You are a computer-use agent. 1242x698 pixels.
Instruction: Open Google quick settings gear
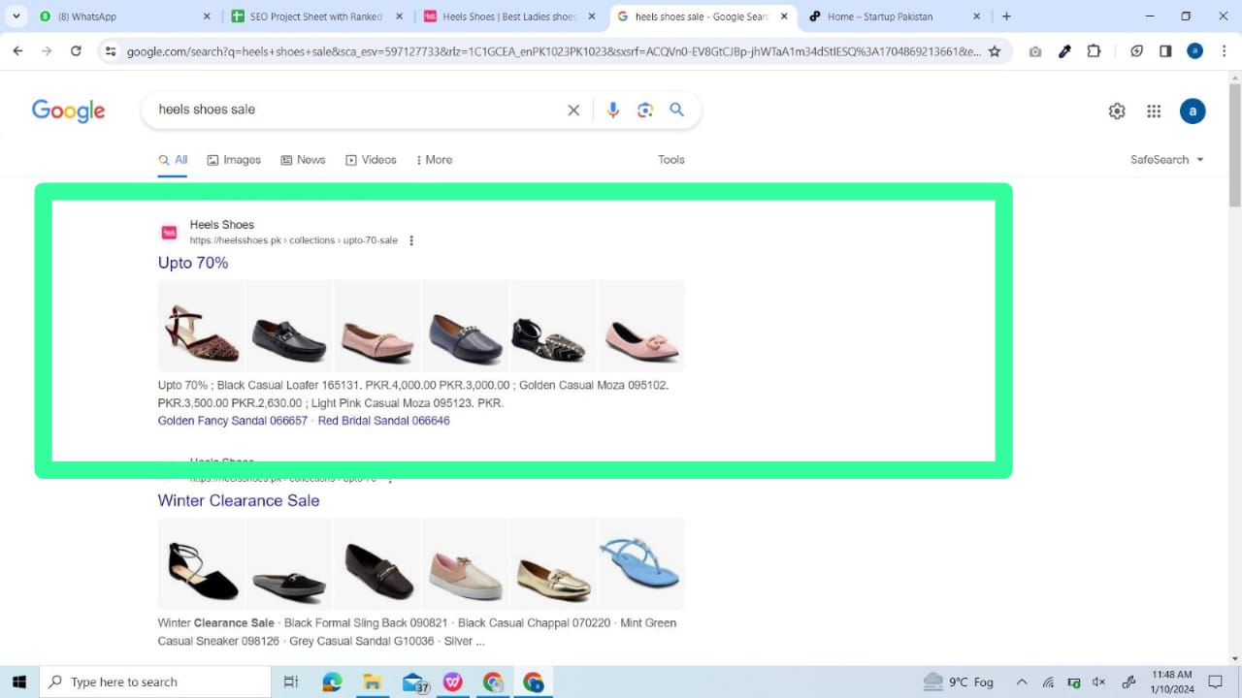[x=1117, y=111]
